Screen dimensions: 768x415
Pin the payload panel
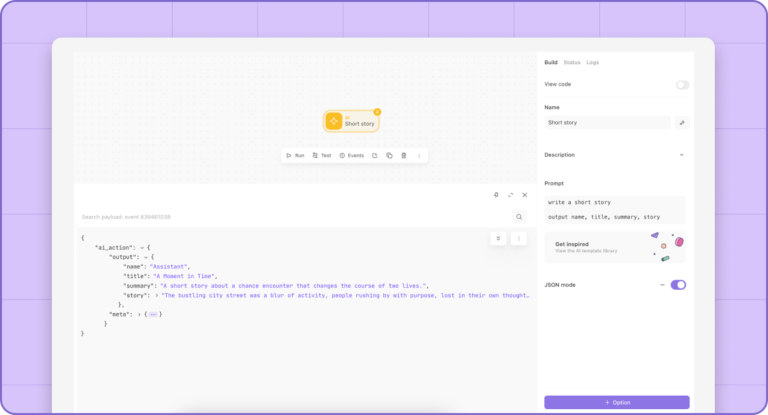(x=496, y=195)
